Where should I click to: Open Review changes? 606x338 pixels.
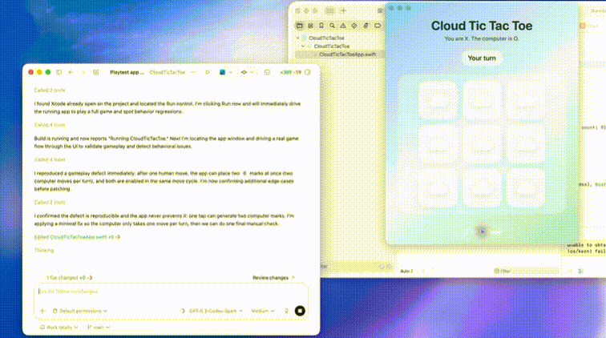[x=273, y=278]
